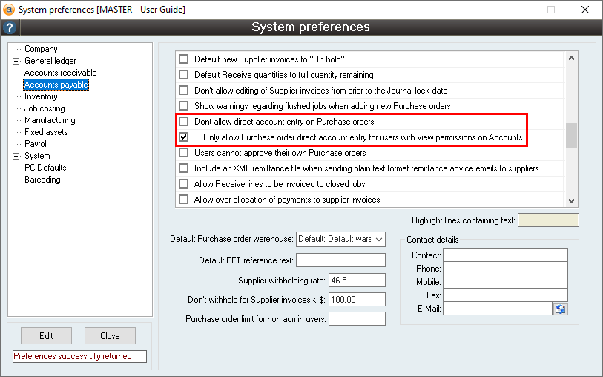Viewport: 603px width, 377px height.
Task: Expand the System tree node
Action: coord(16,156)
